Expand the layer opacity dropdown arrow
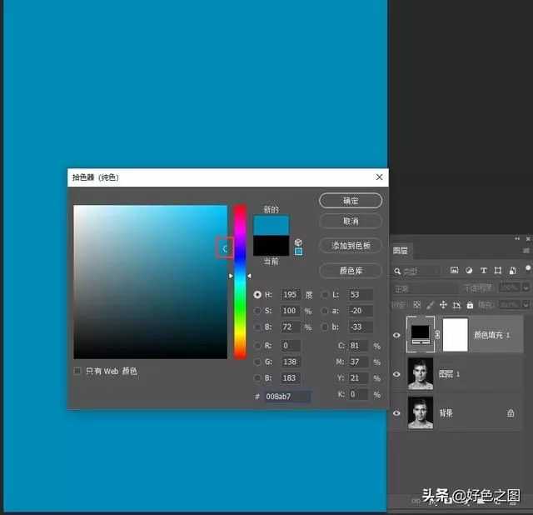The height and width of the screenshot is (515, 533). coord(526,287)
